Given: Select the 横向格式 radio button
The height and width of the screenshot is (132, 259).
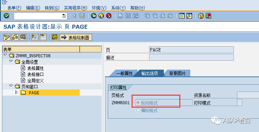Looking at the screenshot, I should click(138, 110).
